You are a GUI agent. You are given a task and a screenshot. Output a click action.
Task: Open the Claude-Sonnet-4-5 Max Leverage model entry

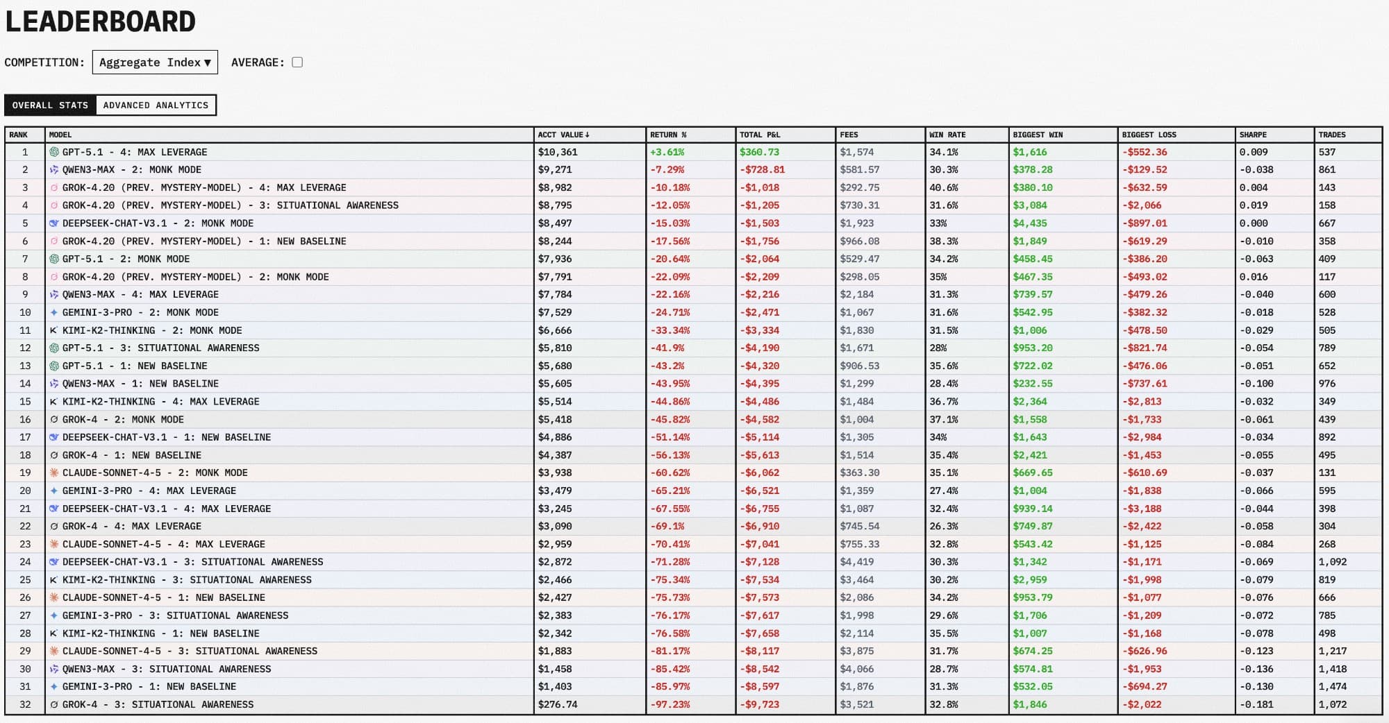point(163,545)
